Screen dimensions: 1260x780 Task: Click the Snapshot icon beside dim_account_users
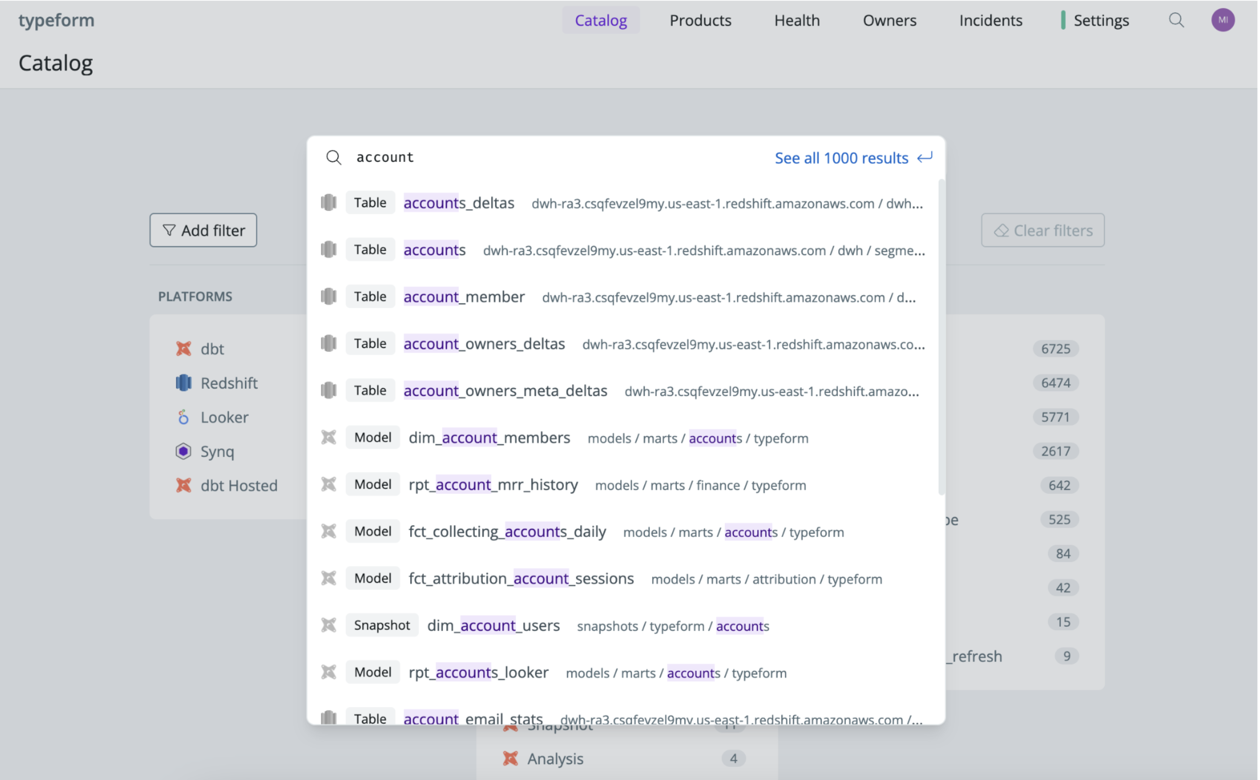tap(329, 625)
